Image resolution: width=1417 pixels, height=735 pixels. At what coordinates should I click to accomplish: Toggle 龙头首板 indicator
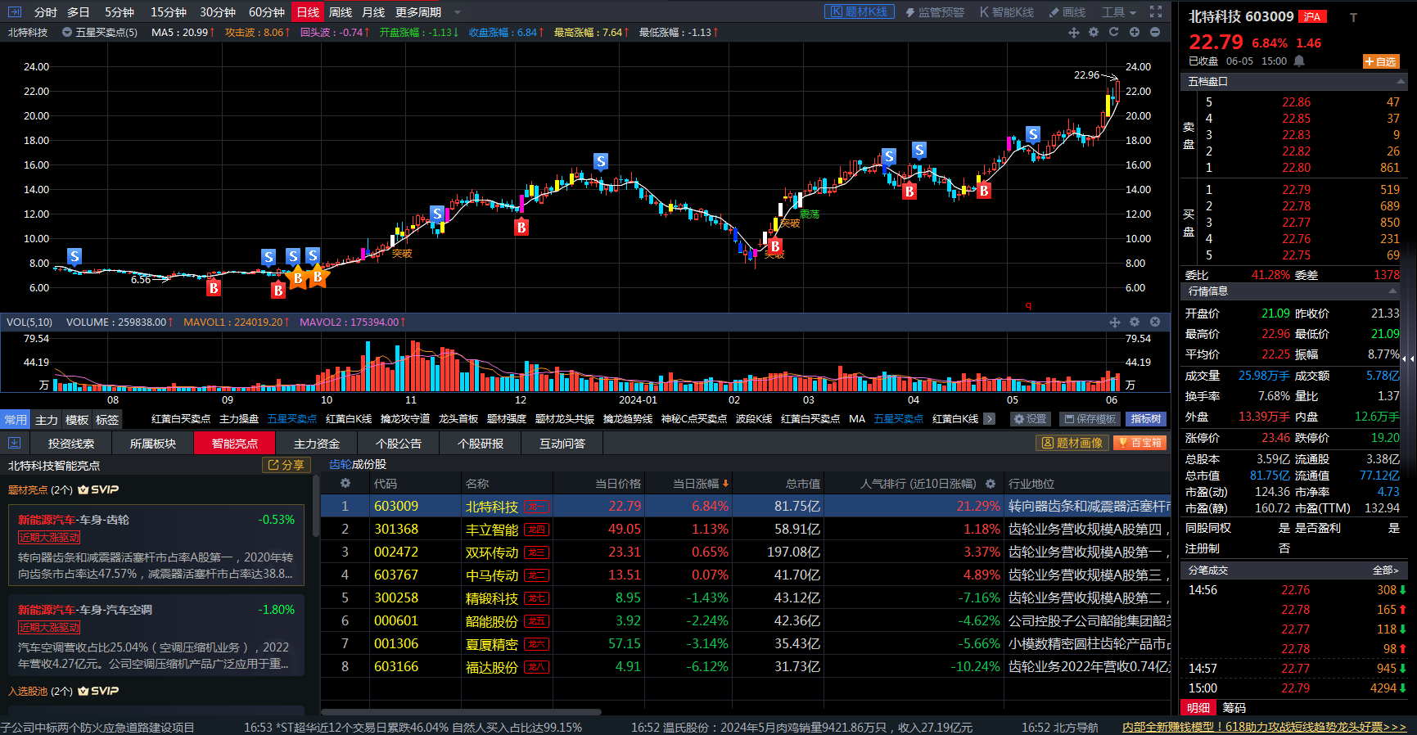coord(458,418)
